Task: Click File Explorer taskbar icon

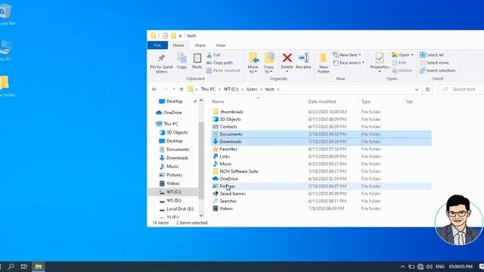Action: click(39, 267)
